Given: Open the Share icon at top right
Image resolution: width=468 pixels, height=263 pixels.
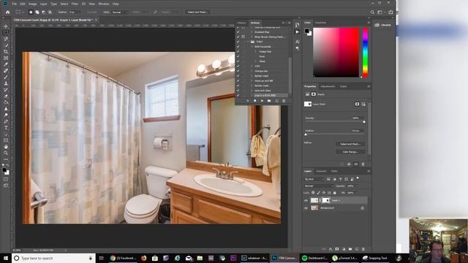Looking at the screenshot, I should [x=390, y=12].
